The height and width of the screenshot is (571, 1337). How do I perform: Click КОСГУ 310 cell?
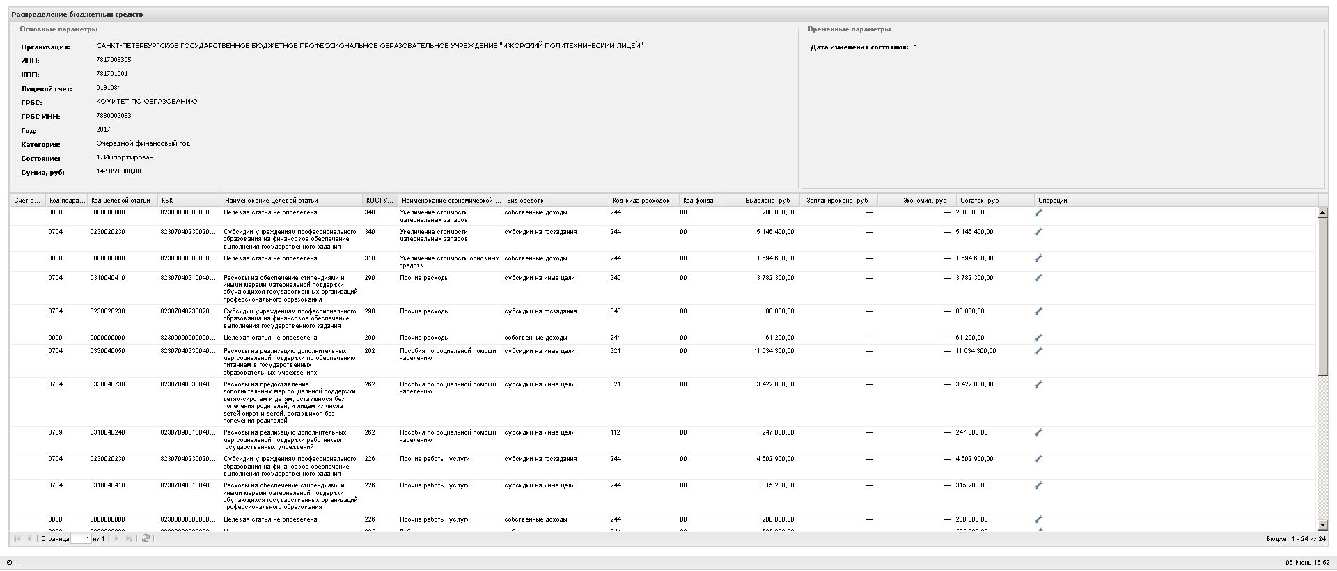click(370, 258)
